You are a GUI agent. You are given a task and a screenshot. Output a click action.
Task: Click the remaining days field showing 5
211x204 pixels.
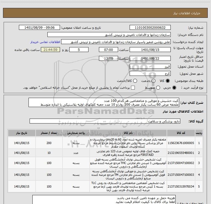[79, 50]
